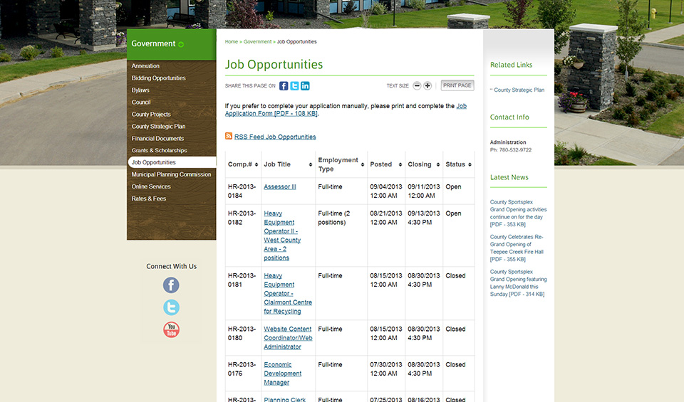This screenshot has height=402, width=684.
Task: Share page on Twitter icon
Action: coord(294,86)
